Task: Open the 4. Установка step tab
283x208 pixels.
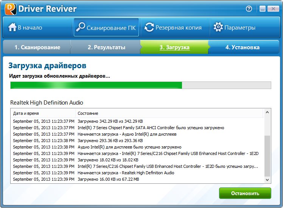Action: [243, 47]
